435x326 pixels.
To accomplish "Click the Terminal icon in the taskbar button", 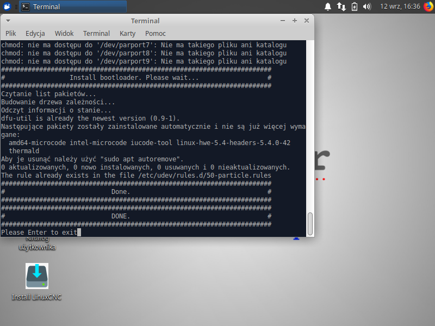I will point(25,7).
